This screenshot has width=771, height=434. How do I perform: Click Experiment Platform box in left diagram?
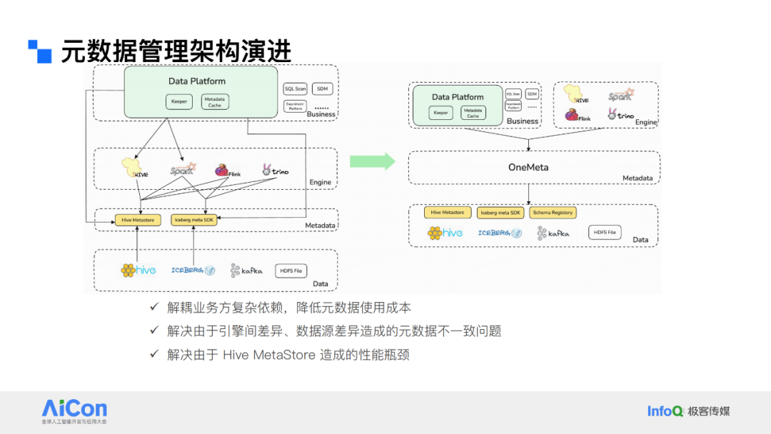(295, 106)
